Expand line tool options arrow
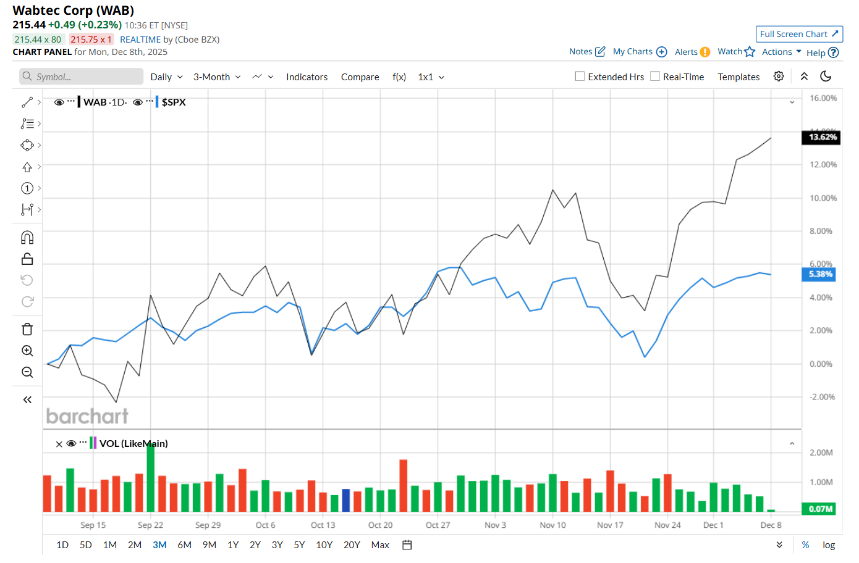This screenshot has width=859, height=563. tap(40, 102)
